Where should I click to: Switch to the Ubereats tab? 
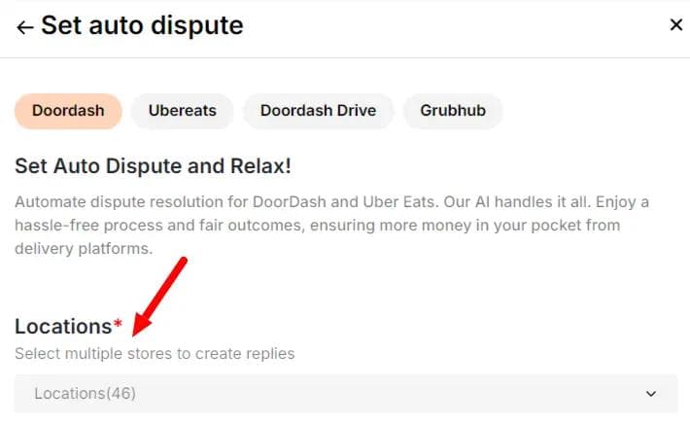pyautogui.click(x=182, y=111)
